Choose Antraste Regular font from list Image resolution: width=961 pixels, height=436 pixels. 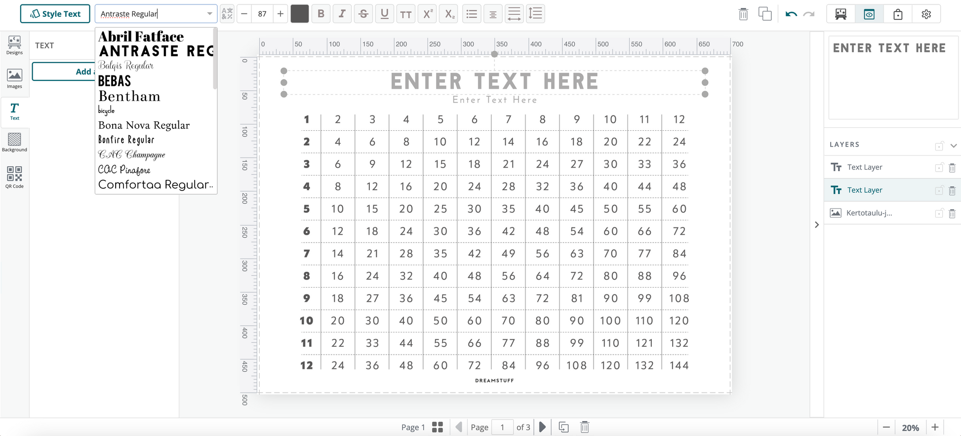pyautogui.click(x=156, y=51)
